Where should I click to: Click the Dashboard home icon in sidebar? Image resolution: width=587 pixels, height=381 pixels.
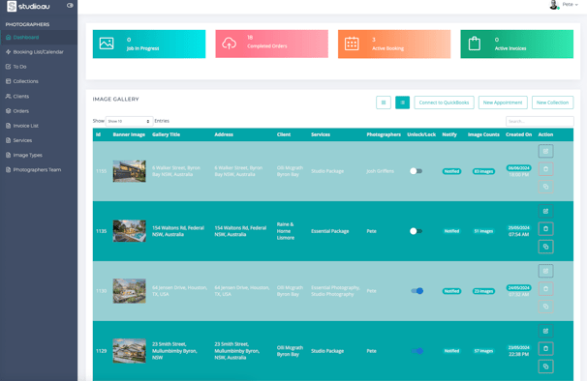point(9,38)
